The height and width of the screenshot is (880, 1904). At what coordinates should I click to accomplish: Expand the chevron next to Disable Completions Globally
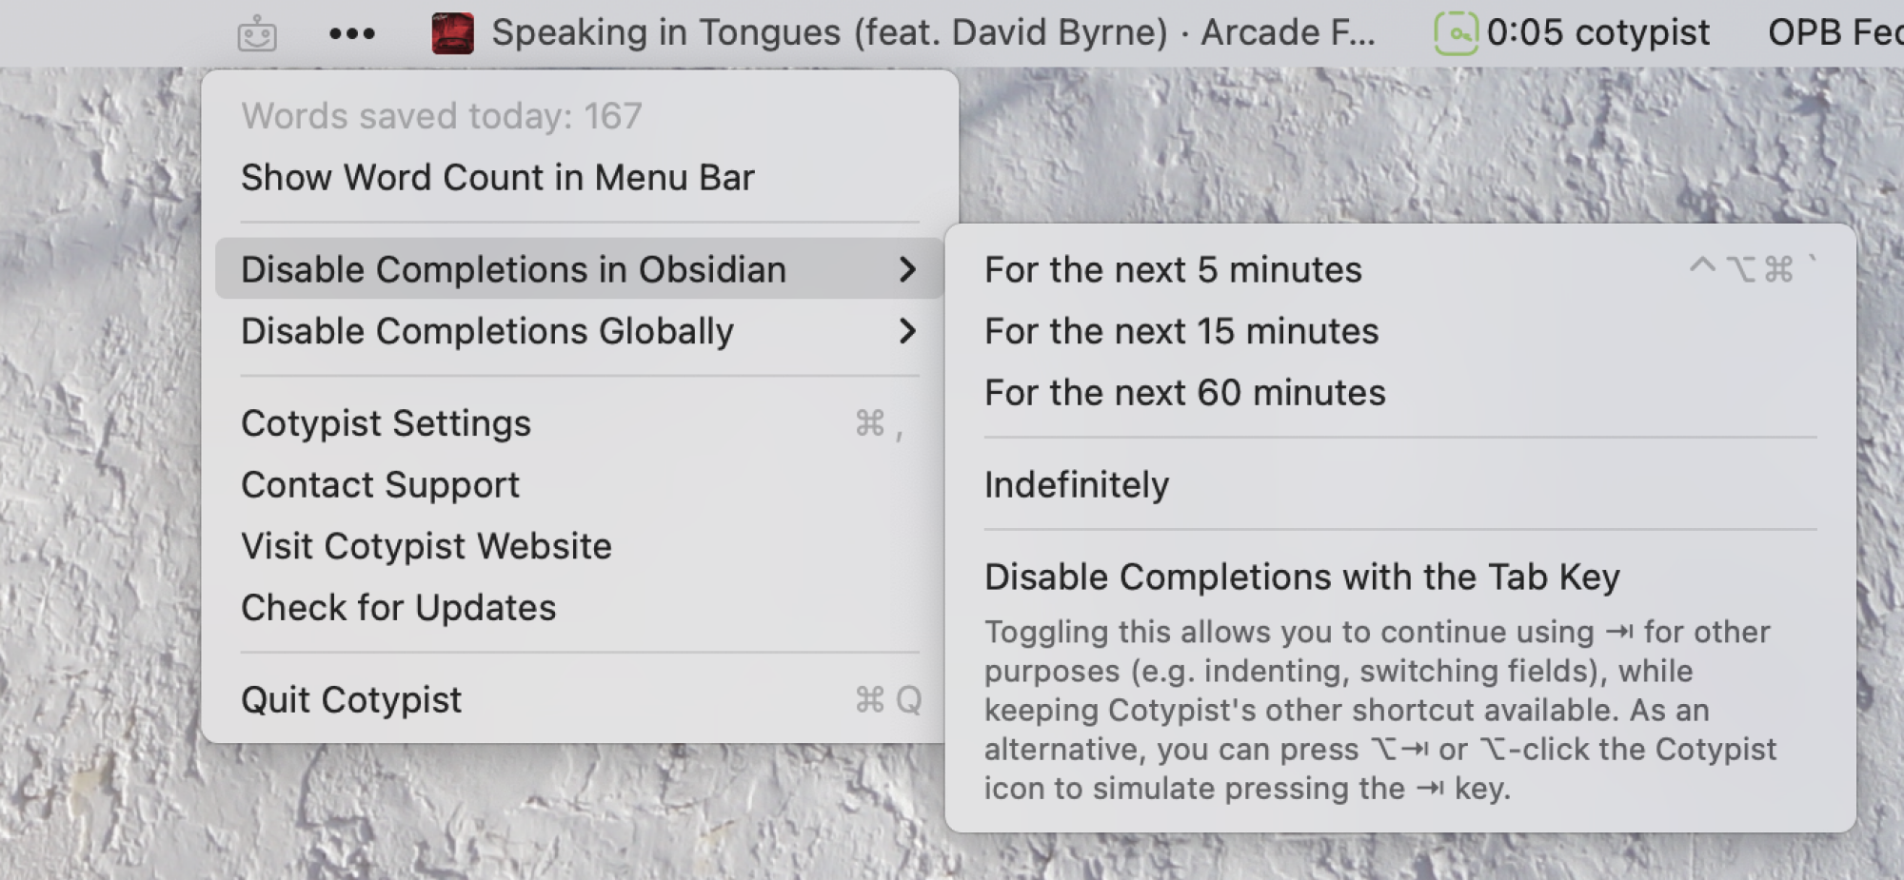pos(907,331)
